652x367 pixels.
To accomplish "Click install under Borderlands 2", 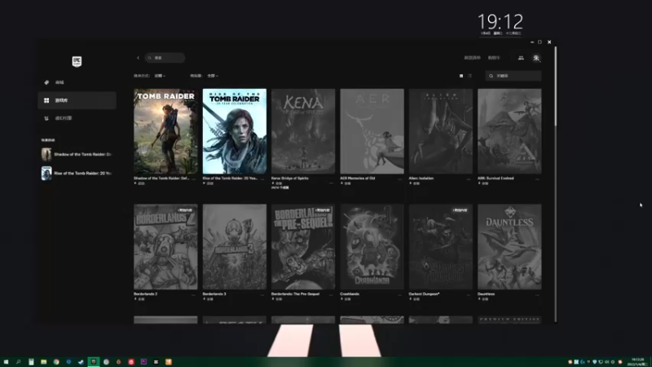I will click(139, 299).
